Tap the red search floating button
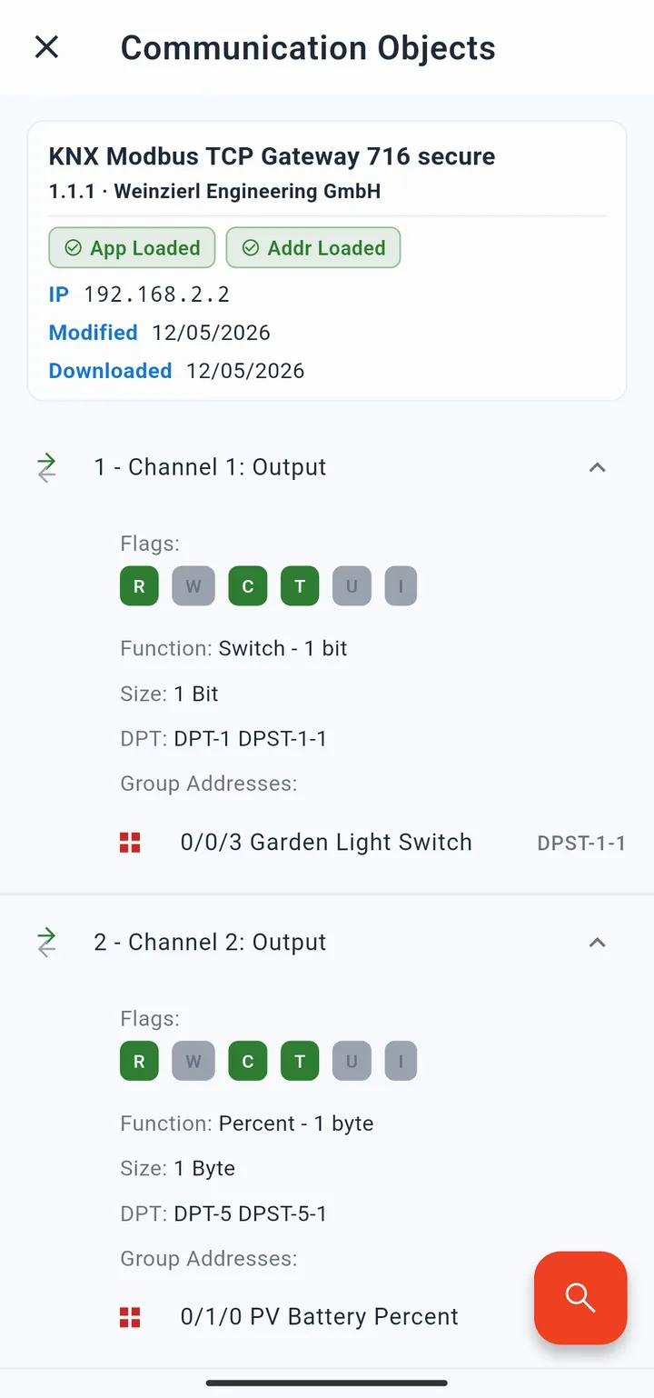 580,1297
